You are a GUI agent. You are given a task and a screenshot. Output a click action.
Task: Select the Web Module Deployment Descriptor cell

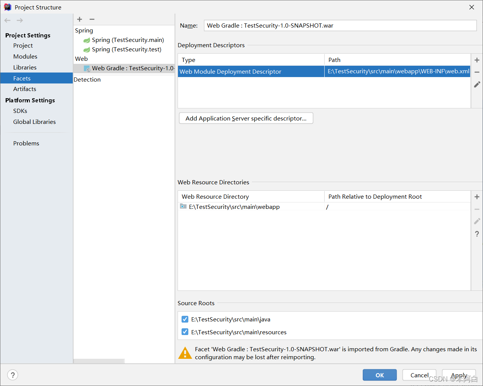click(x=251, y=72)
